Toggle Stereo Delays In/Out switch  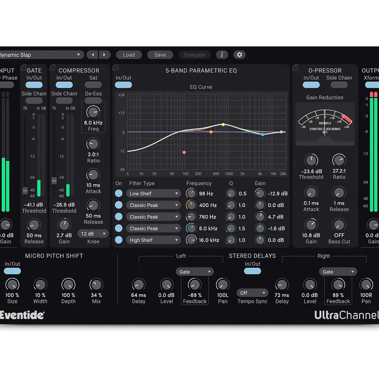(252, 271)
